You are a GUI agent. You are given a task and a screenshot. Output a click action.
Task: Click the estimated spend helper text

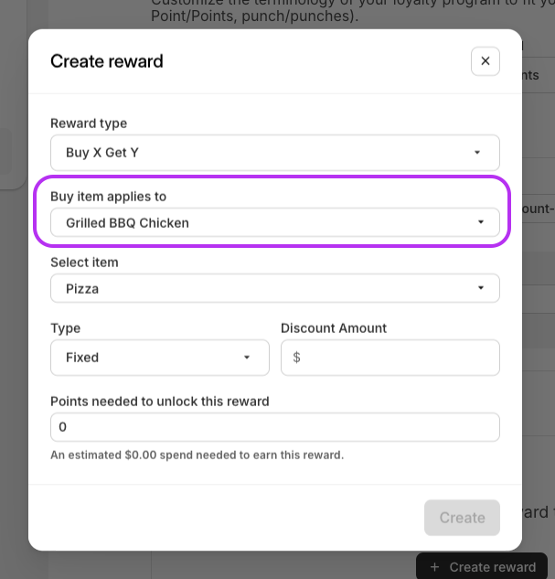197,455
